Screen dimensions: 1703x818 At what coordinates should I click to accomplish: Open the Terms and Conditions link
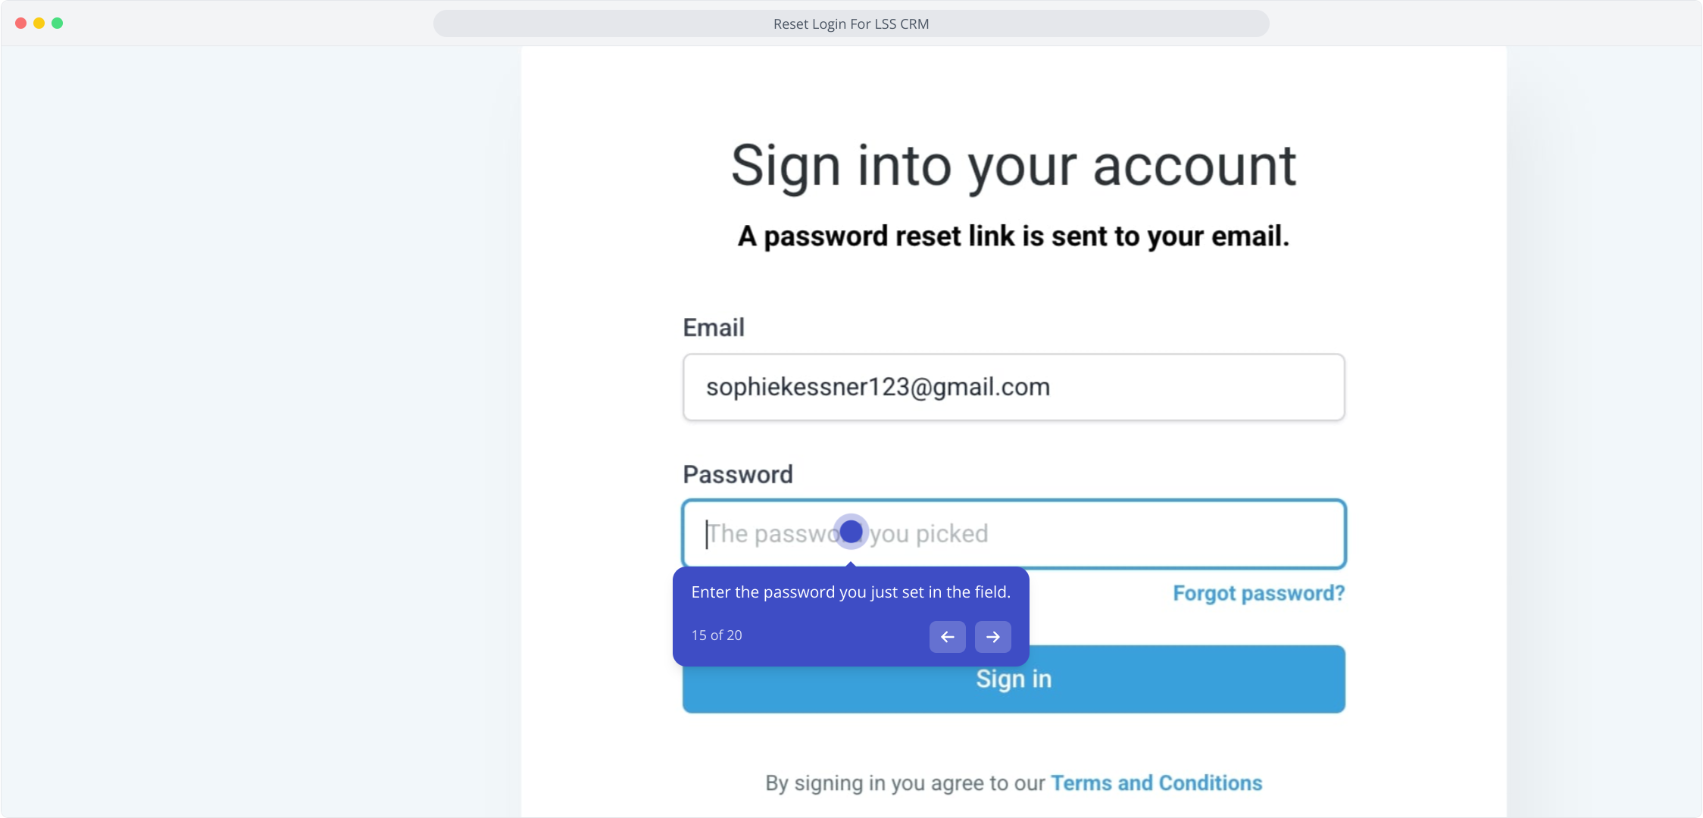point(1156,783)
